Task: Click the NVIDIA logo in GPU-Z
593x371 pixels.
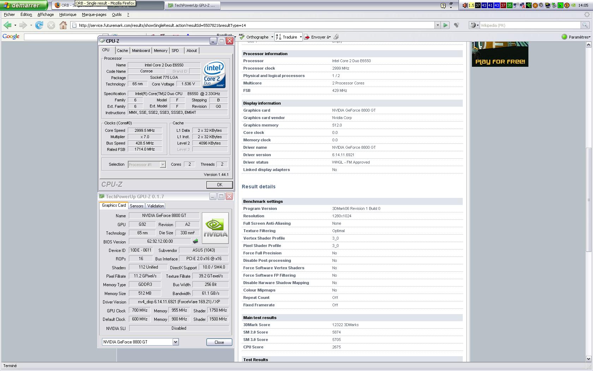Action: click(215, 228)
